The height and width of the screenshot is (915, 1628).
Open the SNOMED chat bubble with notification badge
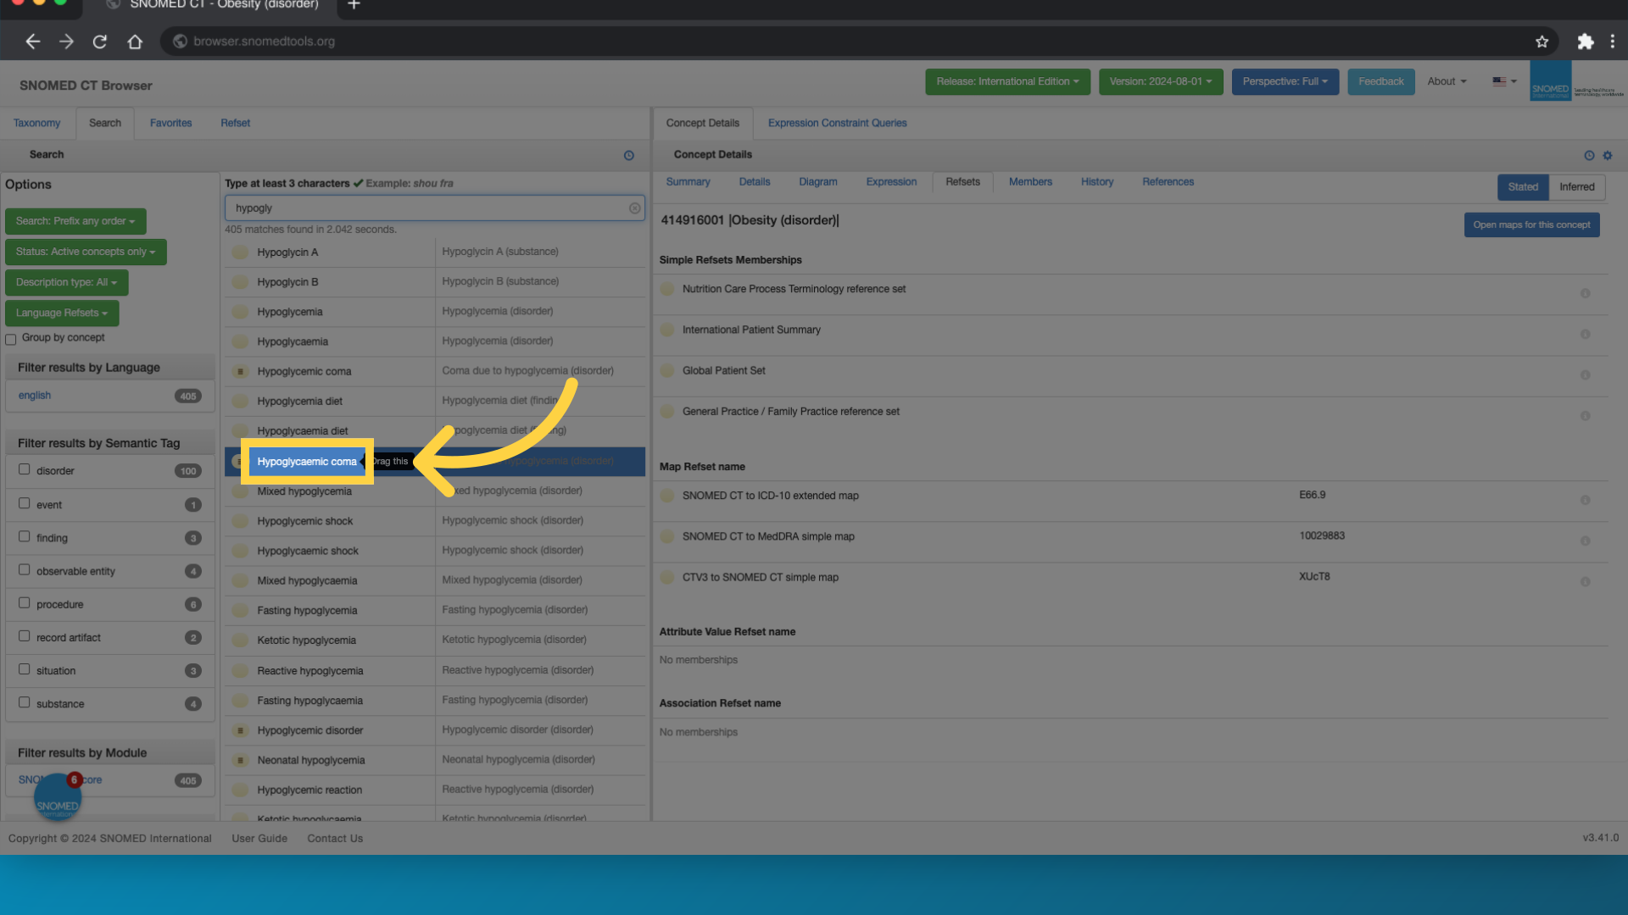point(58,797)
